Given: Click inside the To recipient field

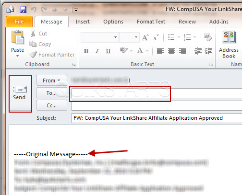Looking at the screenshot, I should pos(157,93).
